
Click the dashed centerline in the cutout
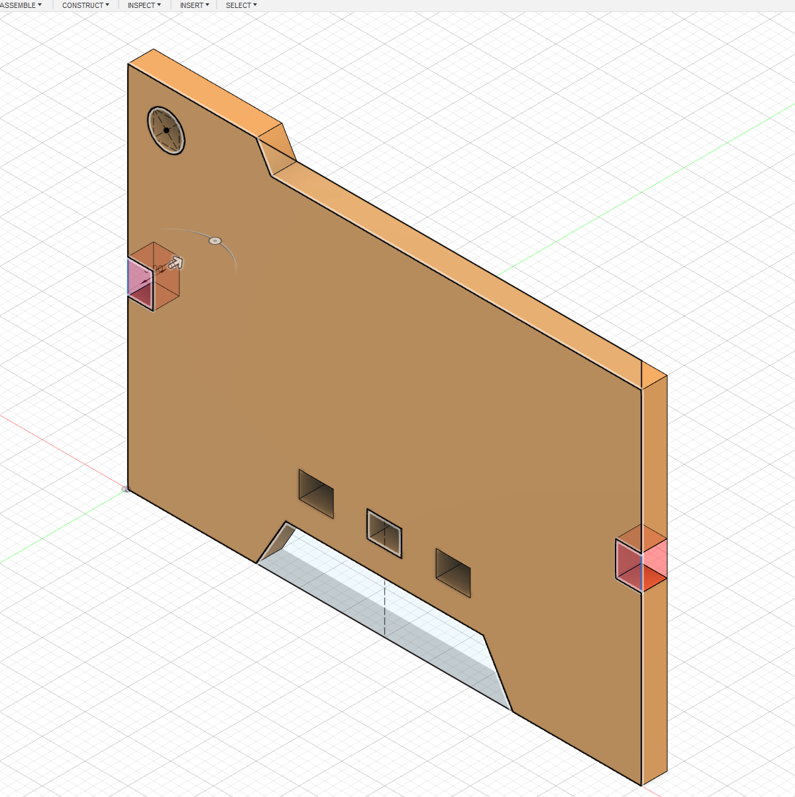coord(385,603)
